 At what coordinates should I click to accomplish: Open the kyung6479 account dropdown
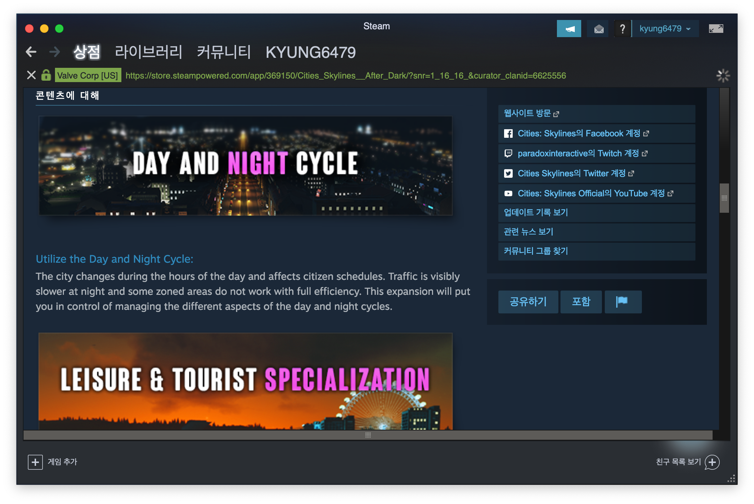point(665,29)
